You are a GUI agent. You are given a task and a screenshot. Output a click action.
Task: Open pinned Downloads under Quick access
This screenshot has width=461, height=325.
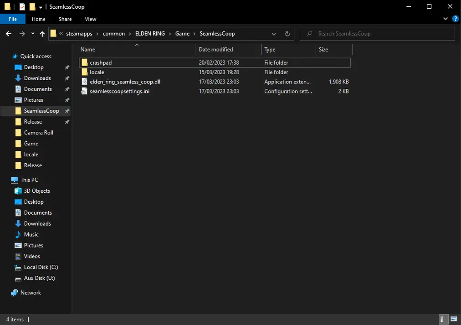37,78
